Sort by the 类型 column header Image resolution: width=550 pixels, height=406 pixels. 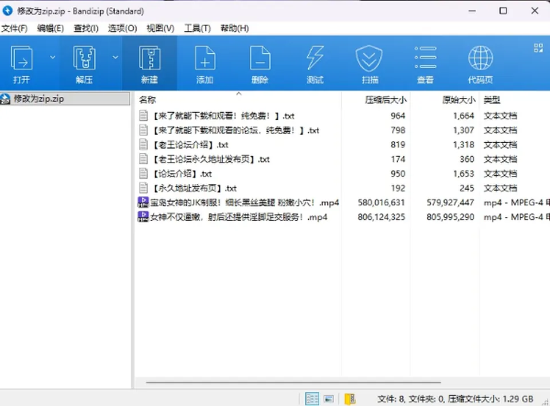pos(492,100)
